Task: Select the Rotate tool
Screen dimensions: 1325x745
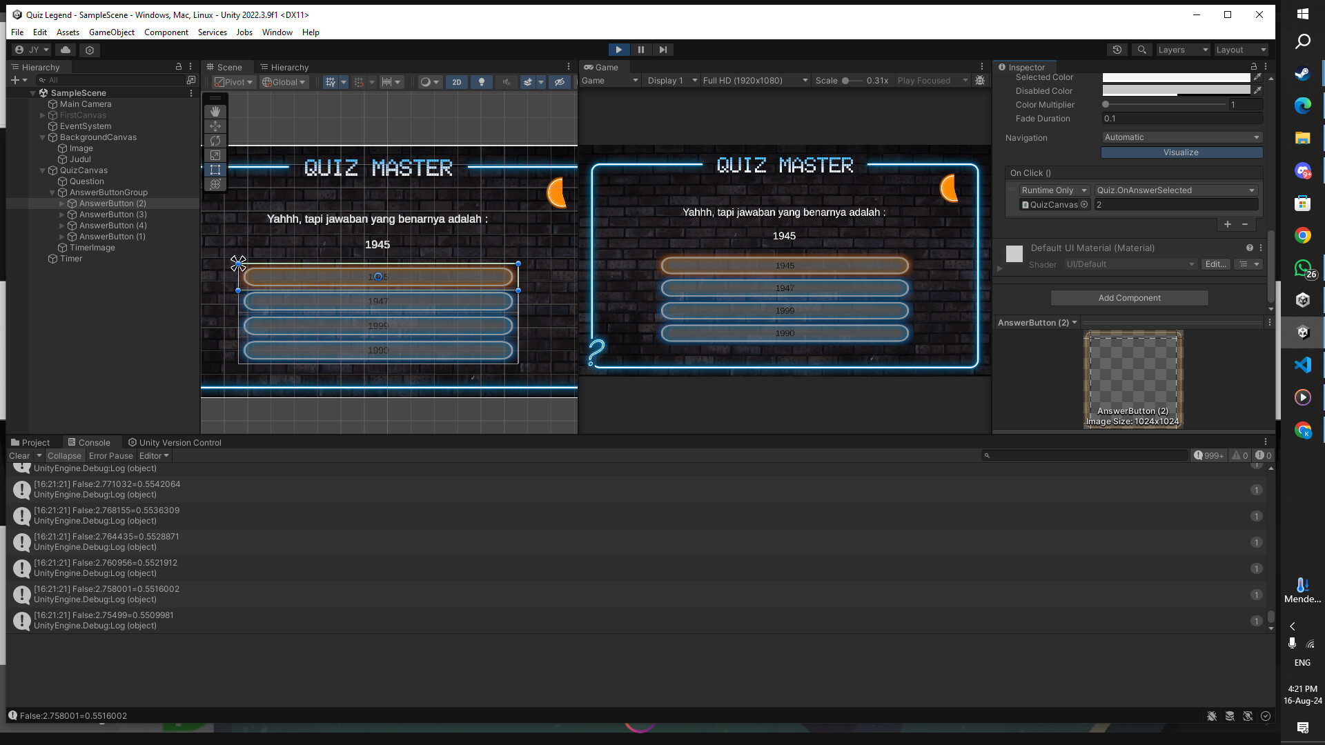Action: click(x=215, y=141)
